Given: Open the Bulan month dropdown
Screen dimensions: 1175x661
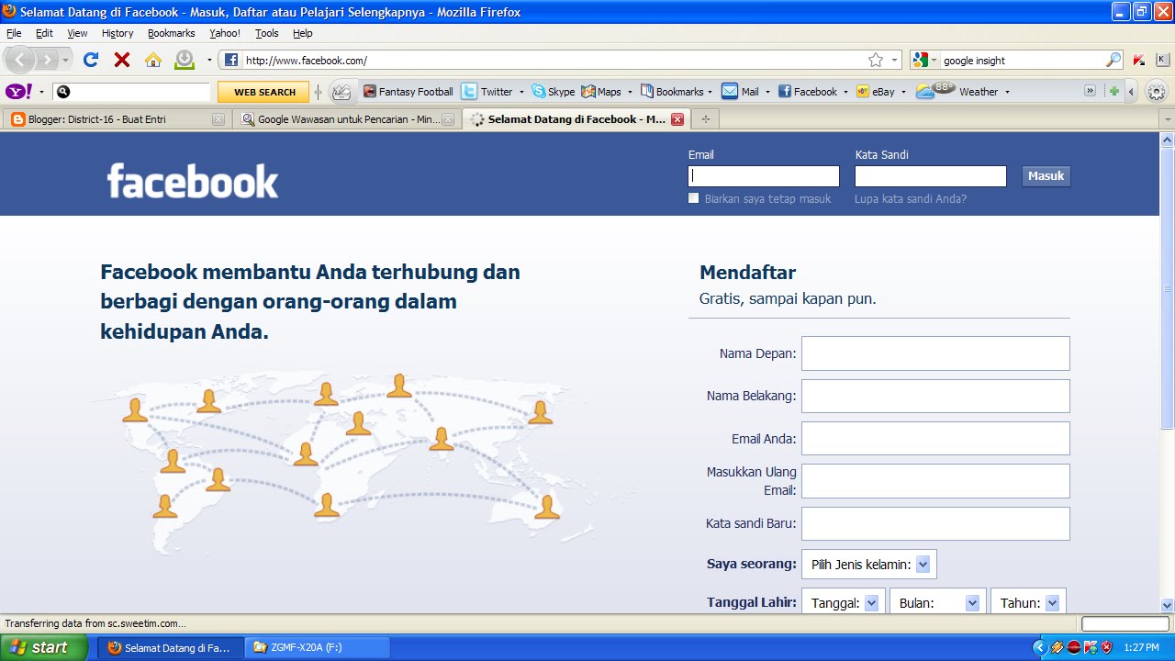Looking at the screenshot, I should tap(938, 603).
